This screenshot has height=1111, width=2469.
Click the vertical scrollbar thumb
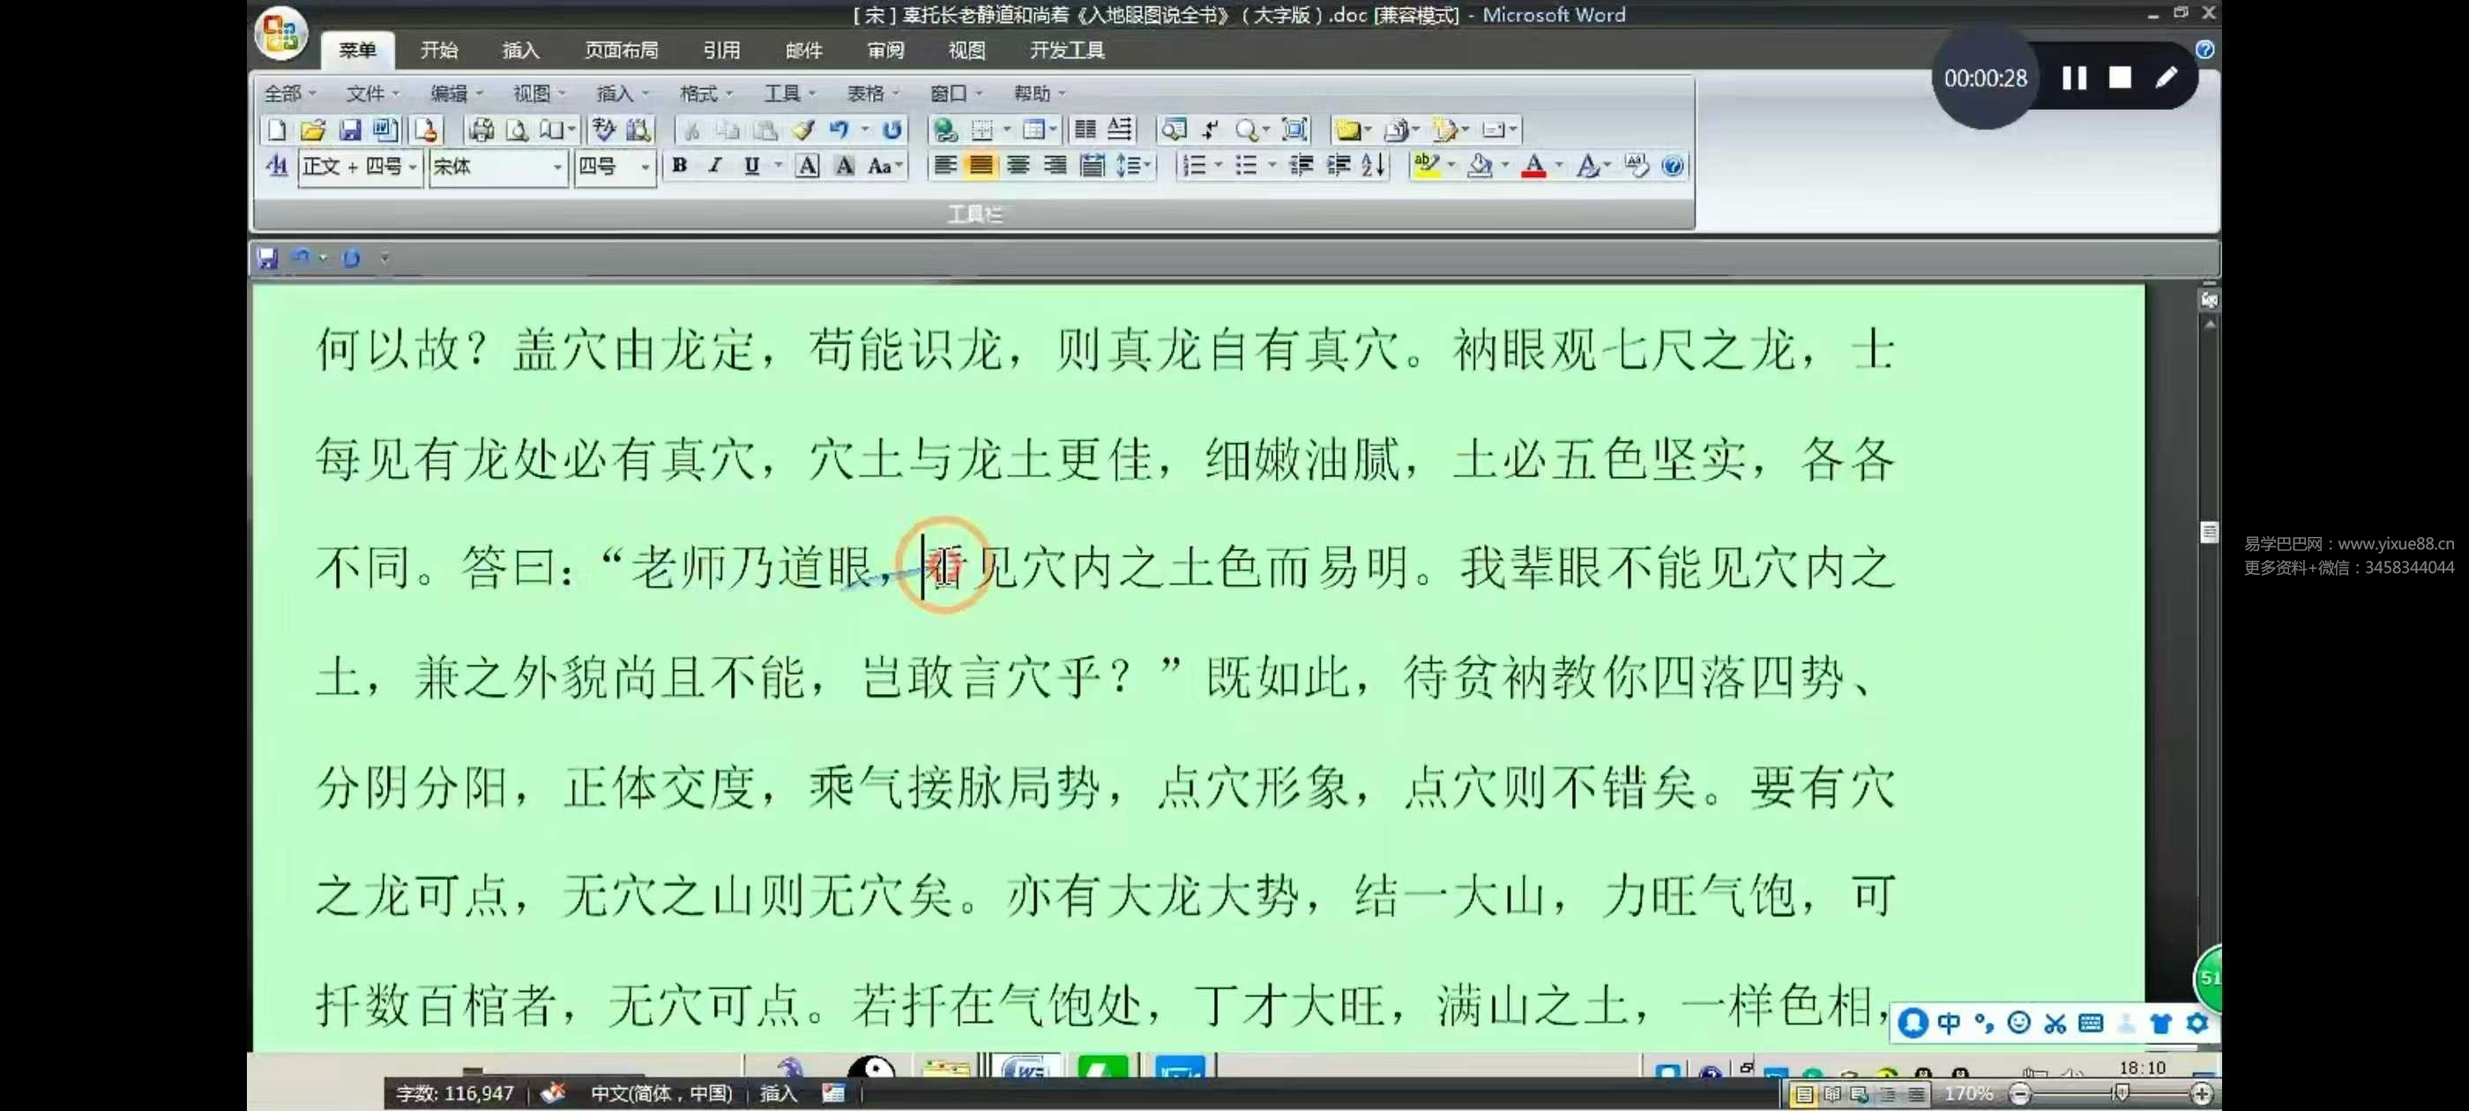tap(2209, 532)
